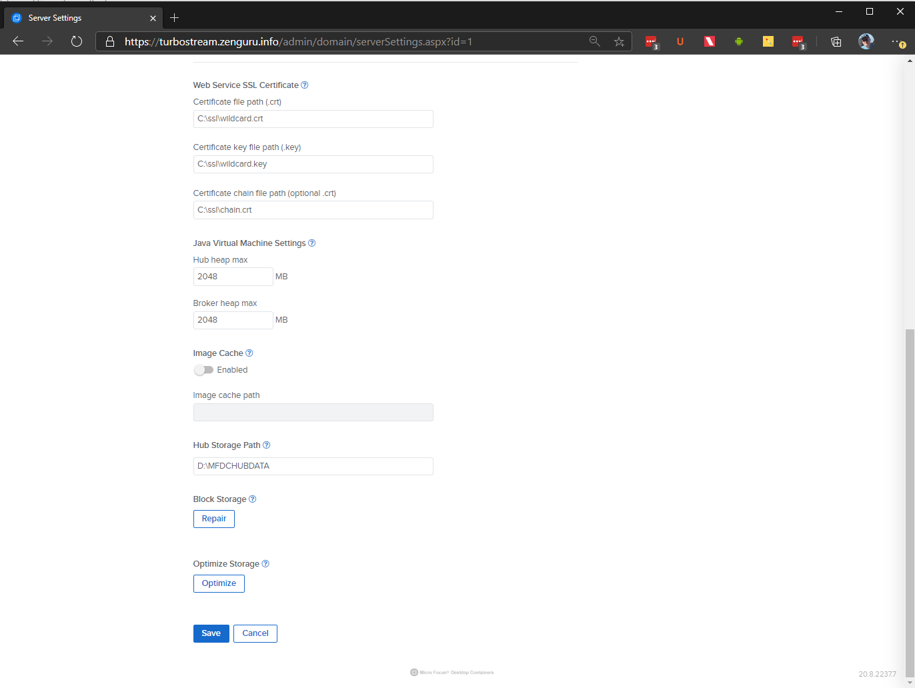Open Web Service SSL Certificate help icon
This screenshot has width=915, height=688.
tap(305, 85)
